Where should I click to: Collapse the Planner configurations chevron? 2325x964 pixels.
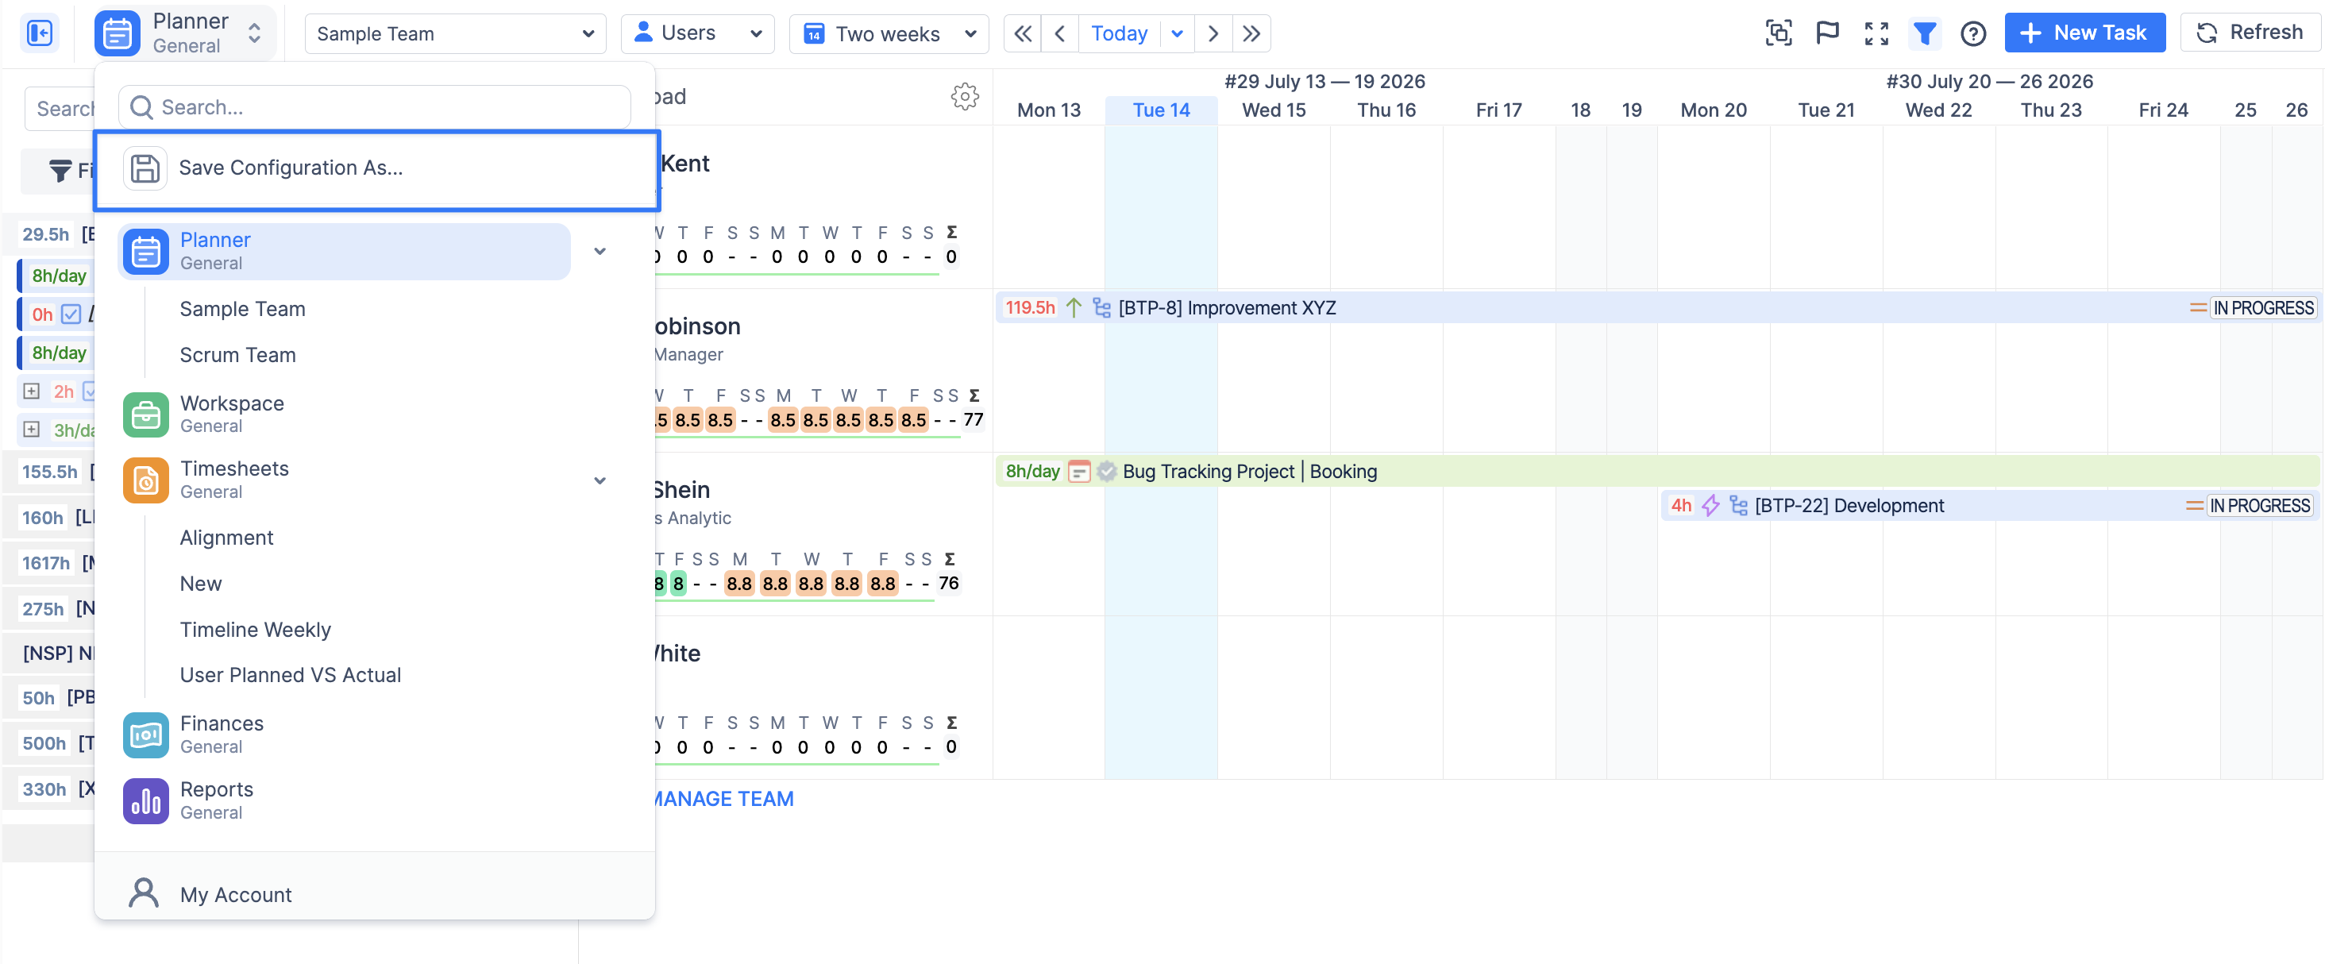[600, 251]
